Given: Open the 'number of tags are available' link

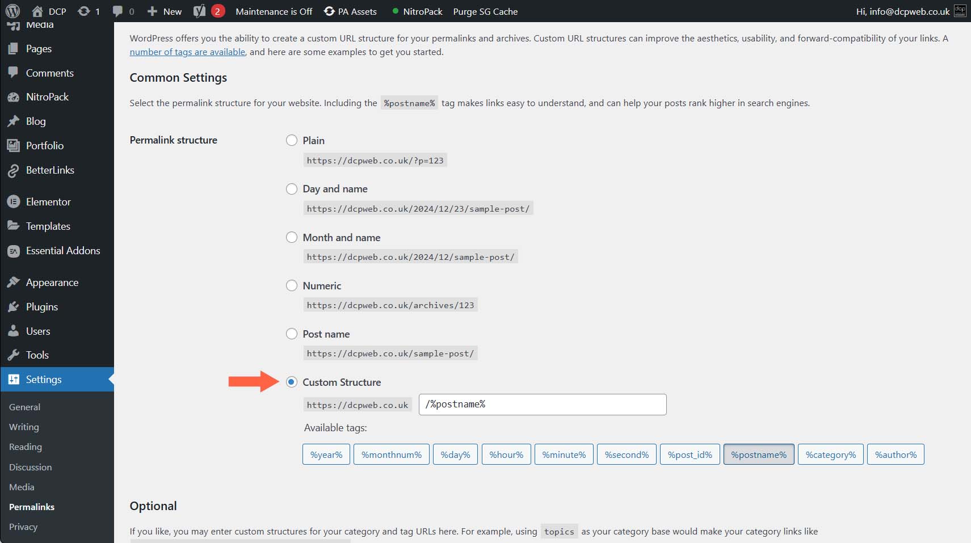Looking at the screenshot, I should coord(187,52).
